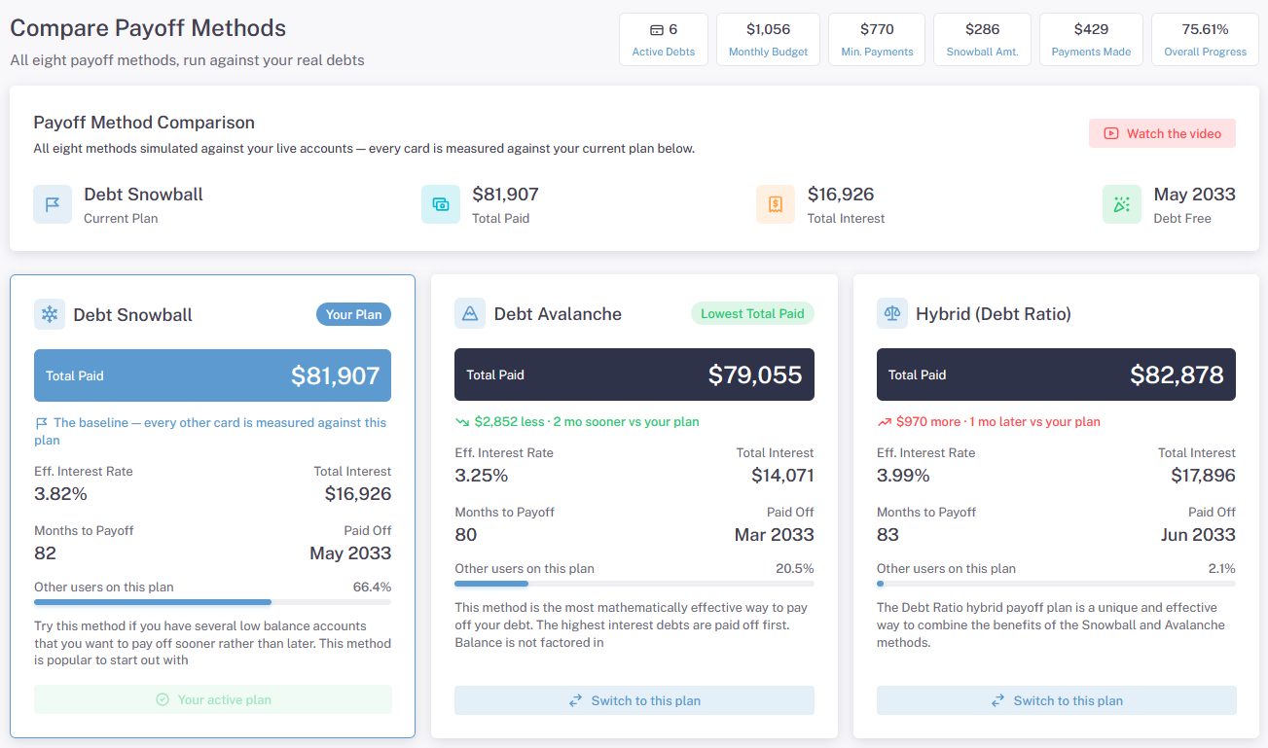Click the Total Paid money icon

[441, 204]
